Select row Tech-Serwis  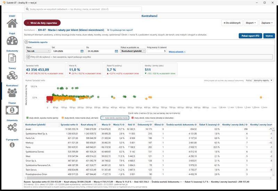148,170
